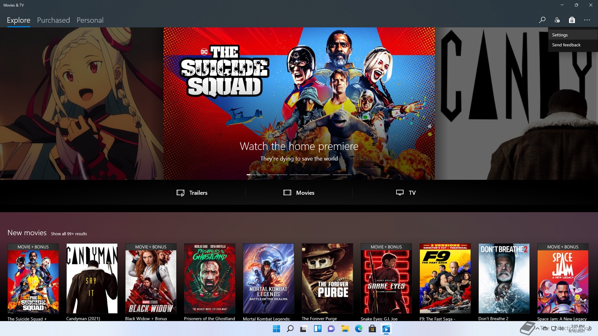Screen dimensions: 598x336
Task: Switch to the Personal tab
Action: tap(90, 20)
